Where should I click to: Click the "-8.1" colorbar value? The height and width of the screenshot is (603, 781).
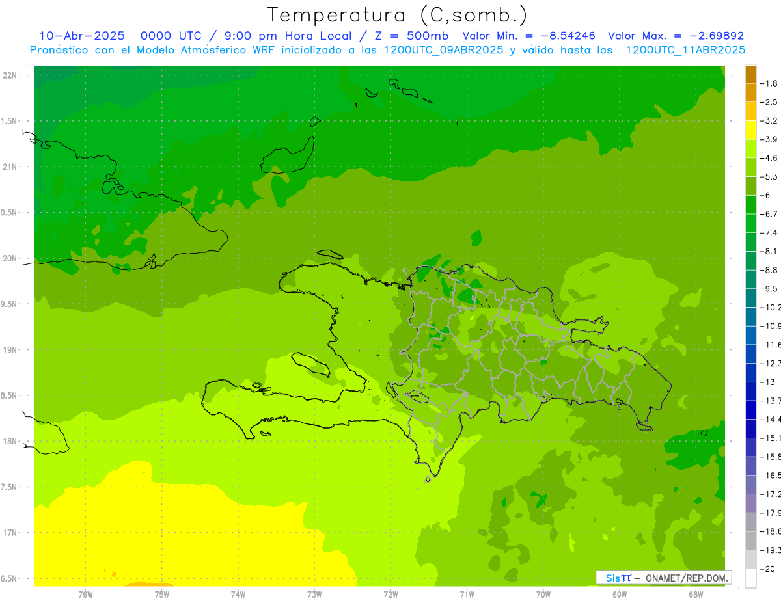tap(769, 251)
